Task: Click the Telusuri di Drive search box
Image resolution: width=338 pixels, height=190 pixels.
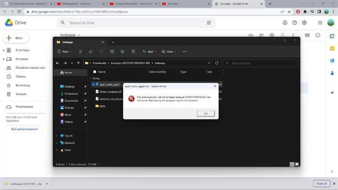Action: pyautogui.click(x=136, y=23)
